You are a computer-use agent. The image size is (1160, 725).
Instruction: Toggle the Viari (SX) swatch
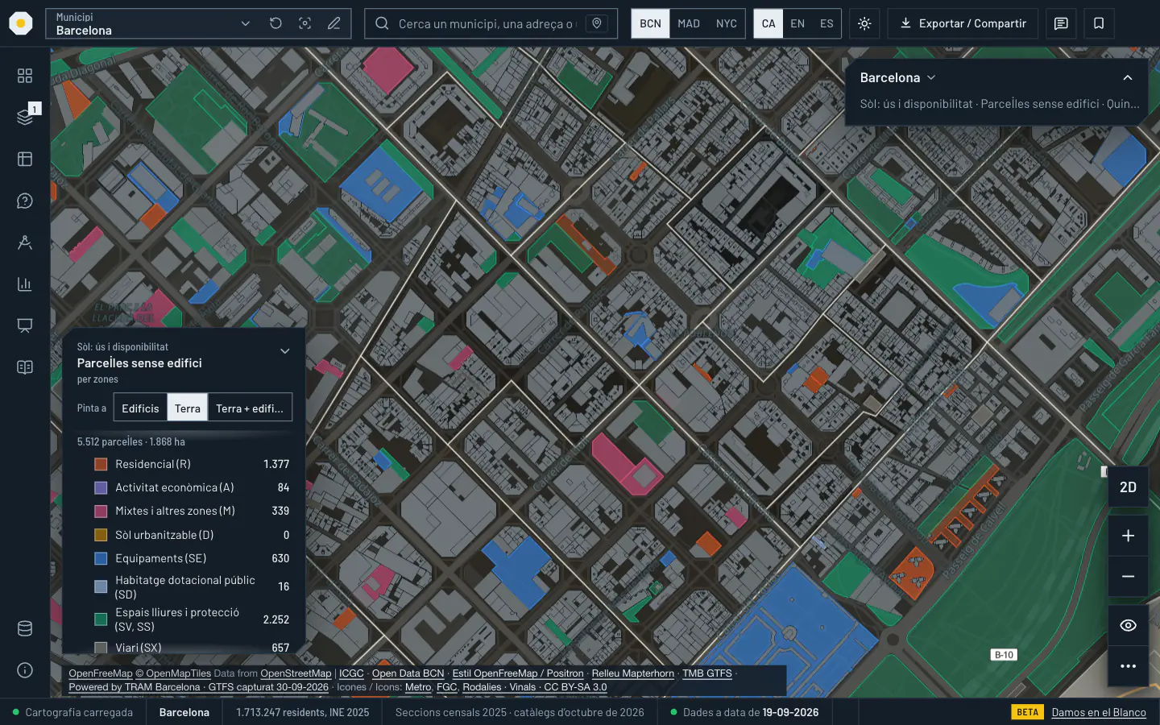(101, 648)
